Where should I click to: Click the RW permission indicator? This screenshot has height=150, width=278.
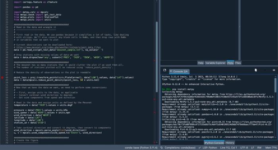pos(259,148)
